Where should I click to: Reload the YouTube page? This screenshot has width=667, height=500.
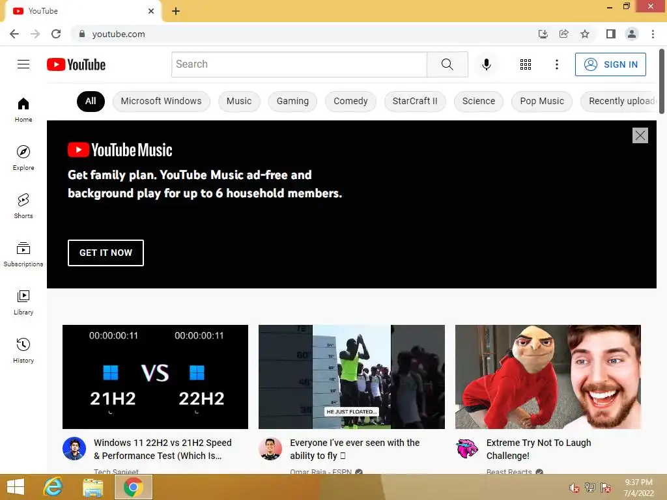point(56,34)
